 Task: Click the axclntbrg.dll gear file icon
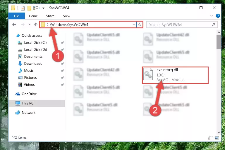[148, 74]
